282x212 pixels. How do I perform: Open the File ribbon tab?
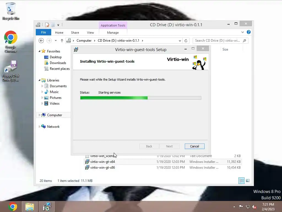coord(44,32)
